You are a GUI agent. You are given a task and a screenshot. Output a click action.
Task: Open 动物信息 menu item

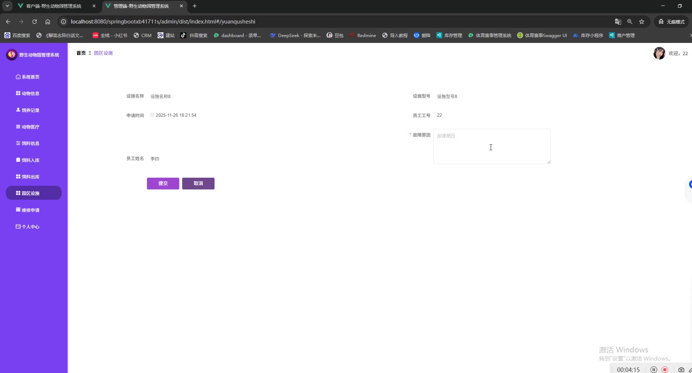point(28,94)
